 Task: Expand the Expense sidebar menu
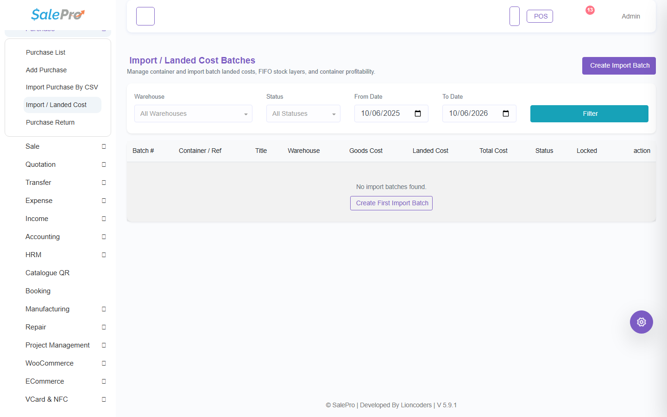(58, 201)
